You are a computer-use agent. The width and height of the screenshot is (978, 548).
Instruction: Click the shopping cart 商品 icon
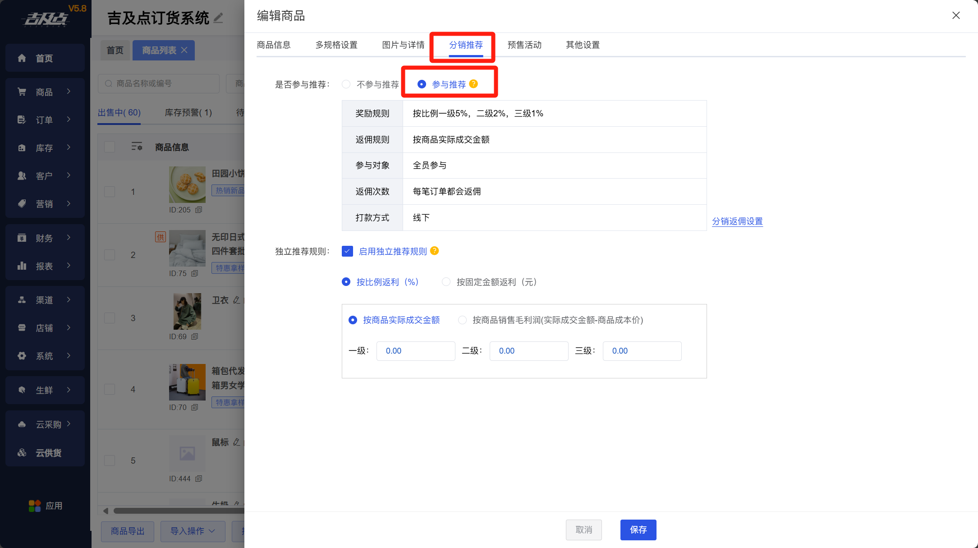[22, 92]
